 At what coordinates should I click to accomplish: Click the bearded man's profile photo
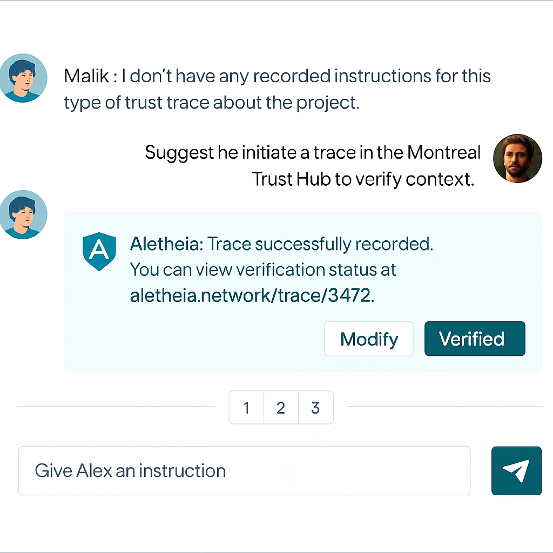(517, 158)
